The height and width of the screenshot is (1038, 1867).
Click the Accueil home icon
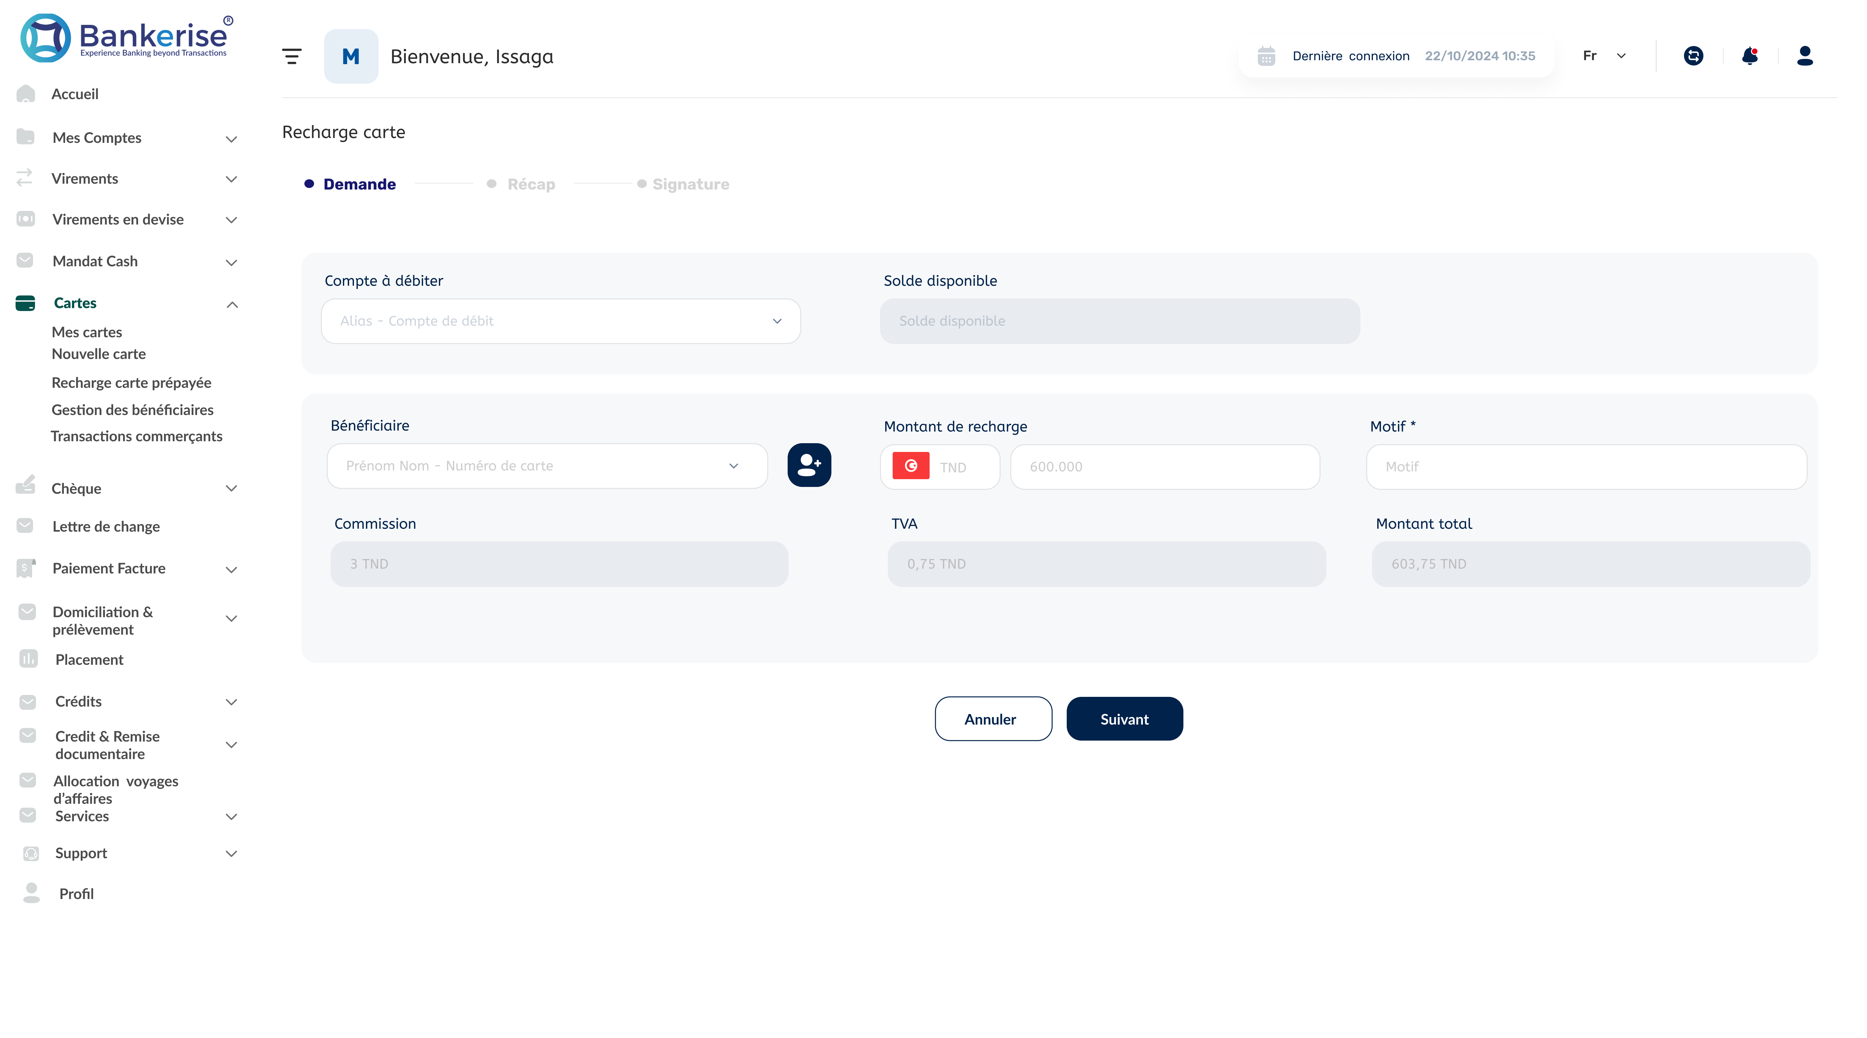point(25,93)
